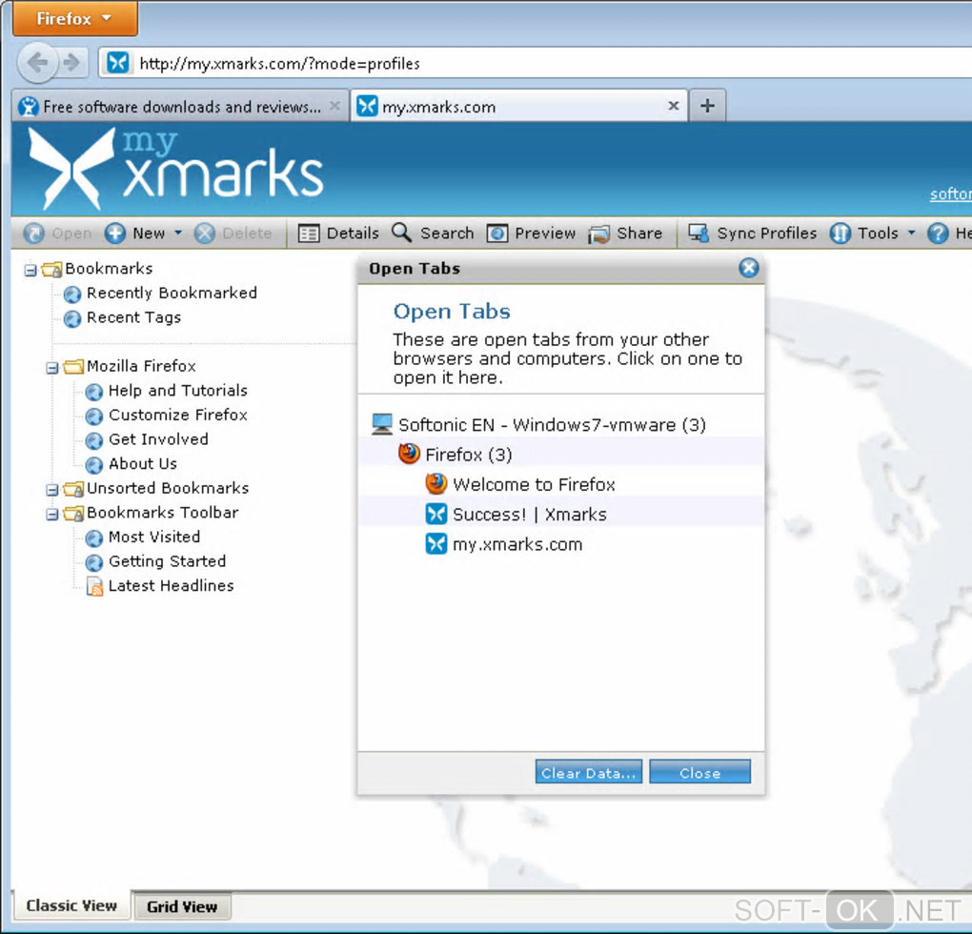Screen dimensions: 972x934
Task: Click the globe icon beside About Us
Action: click(94, 465)
